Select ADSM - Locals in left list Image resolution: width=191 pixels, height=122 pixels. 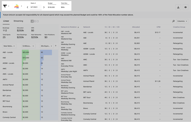tap(8, 63)
